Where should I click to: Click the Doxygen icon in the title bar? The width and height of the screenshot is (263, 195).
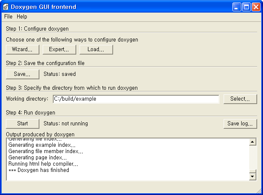(6, 7)
